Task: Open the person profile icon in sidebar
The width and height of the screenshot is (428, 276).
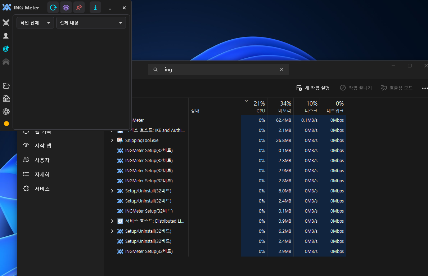Action: tap(6, 36)
